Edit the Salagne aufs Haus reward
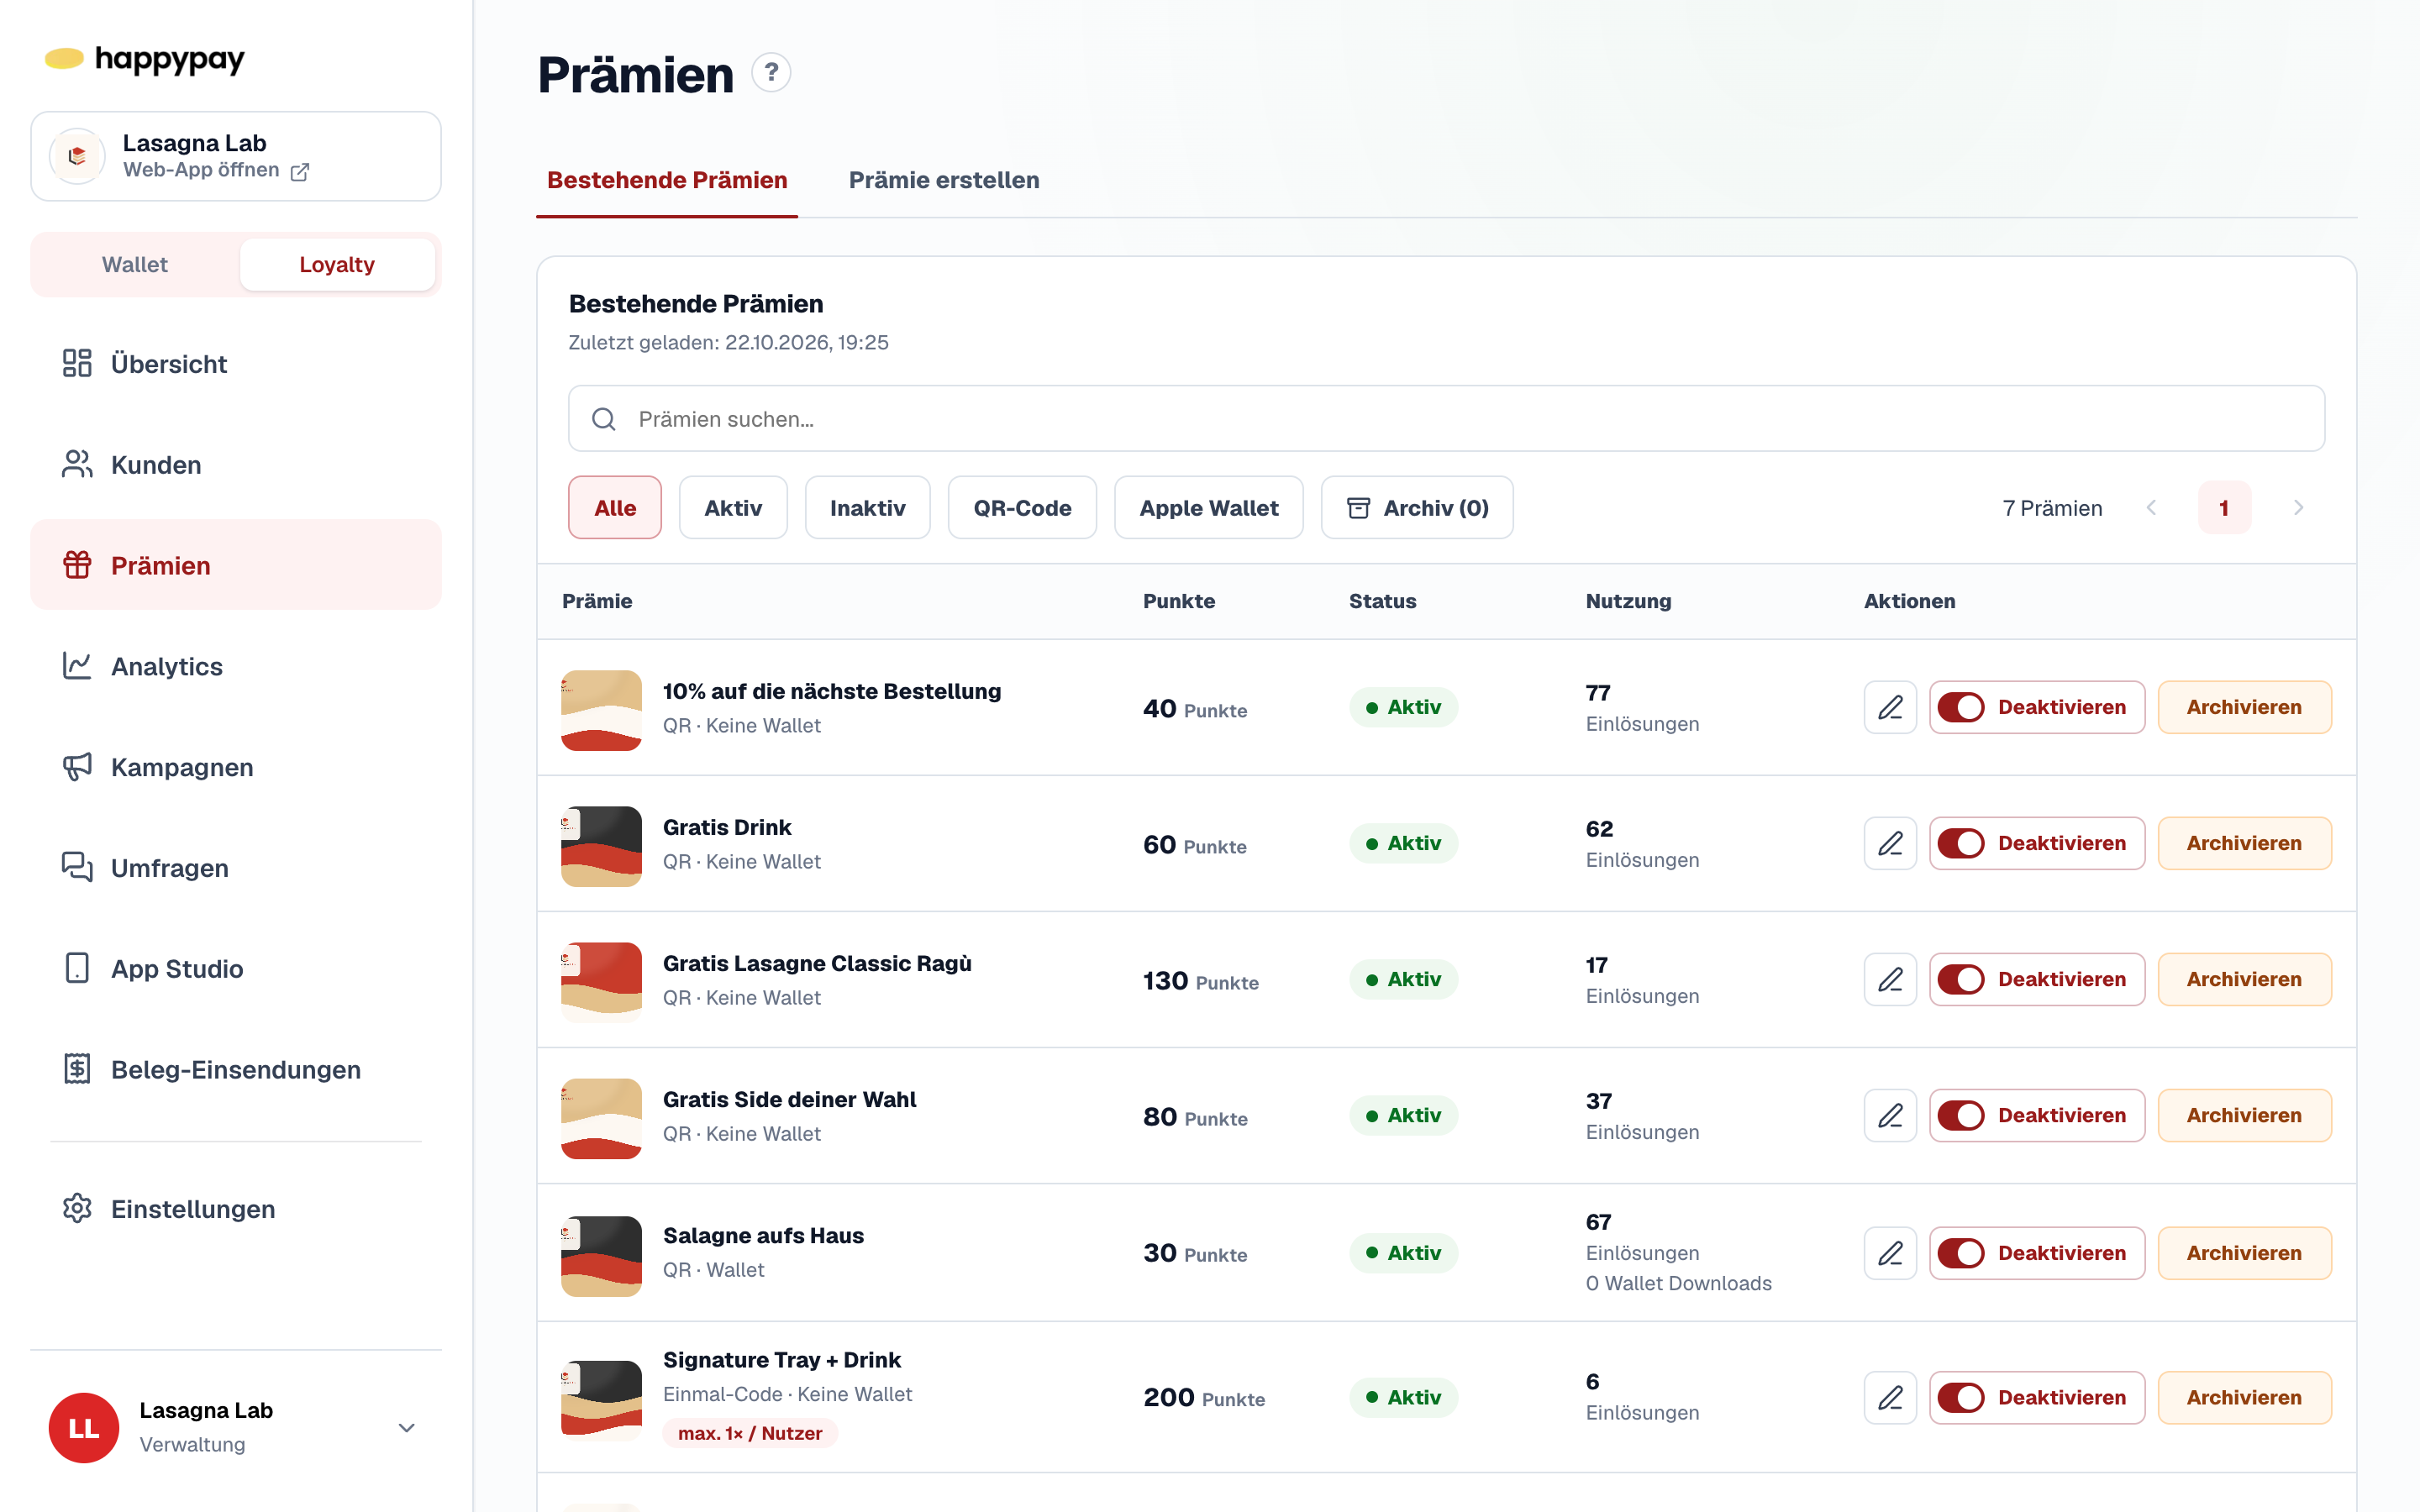2420x1512 pixels. (1890, 1253)
